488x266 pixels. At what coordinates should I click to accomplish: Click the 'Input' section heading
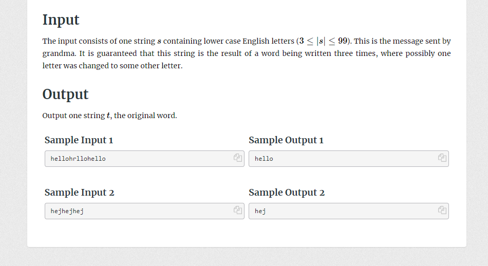coord(61,20)
